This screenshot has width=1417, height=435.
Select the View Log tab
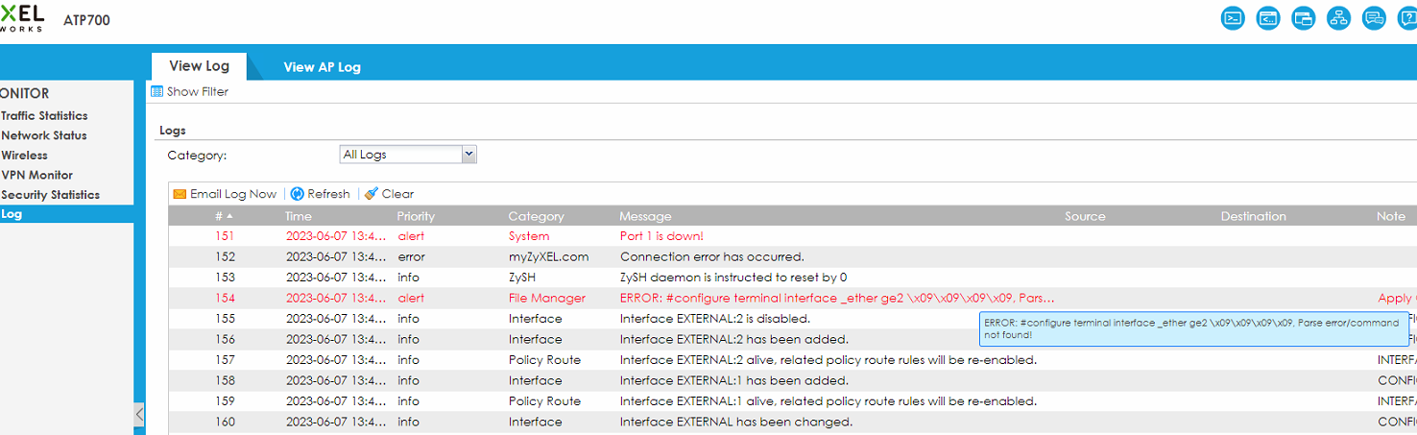(199, 66)
